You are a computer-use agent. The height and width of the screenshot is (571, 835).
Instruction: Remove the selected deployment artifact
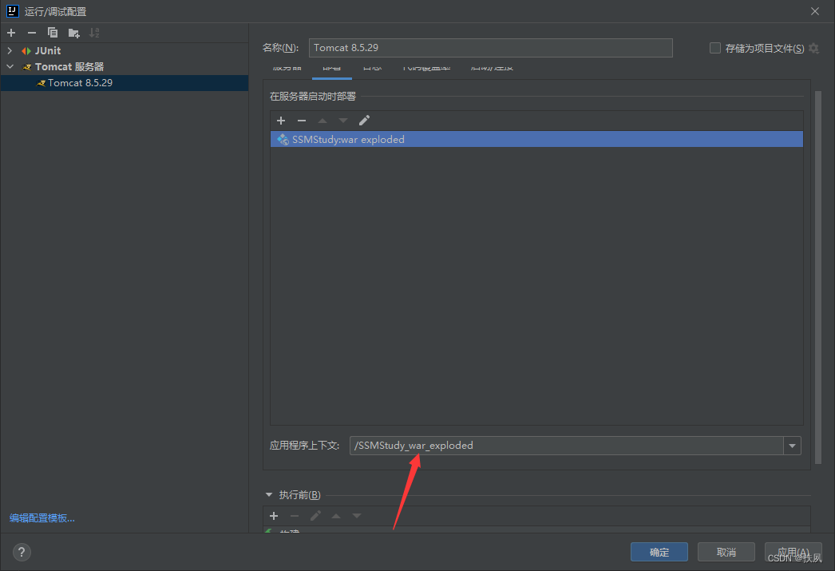click(302, 121)
